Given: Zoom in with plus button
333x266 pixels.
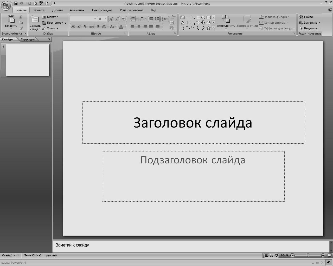Looking at the screenshot, I should (323, 255).
